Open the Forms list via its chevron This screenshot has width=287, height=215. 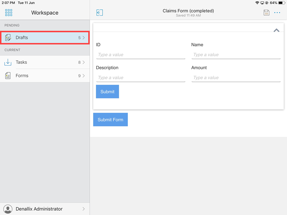pos(84,76)
